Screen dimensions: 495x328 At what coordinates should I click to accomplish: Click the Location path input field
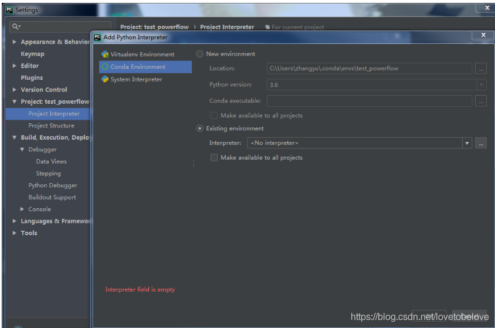coord(369,69)
